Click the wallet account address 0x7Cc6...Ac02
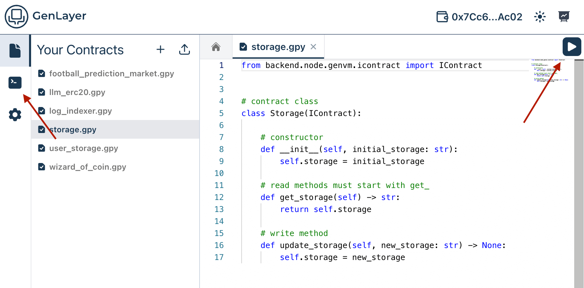Viewport: 584px width, 288px height. [x=480, y=17]
